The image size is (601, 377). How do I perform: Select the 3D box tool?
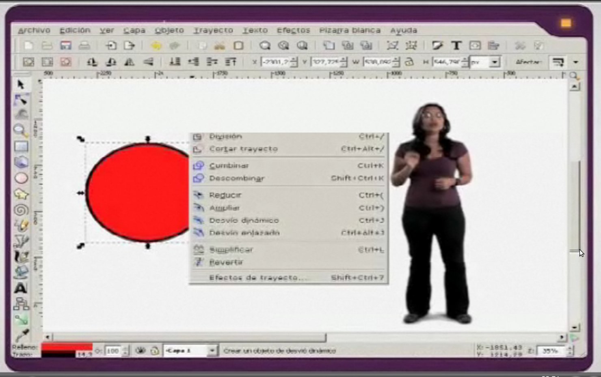[x=21, y=162]
